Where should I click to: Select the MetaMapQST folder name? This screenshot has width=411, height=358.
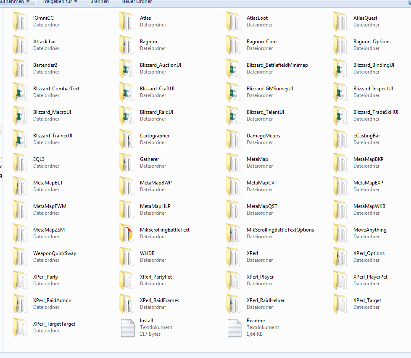[262, 206]
